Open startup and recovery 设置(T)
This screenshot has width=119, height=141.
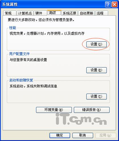97,96
